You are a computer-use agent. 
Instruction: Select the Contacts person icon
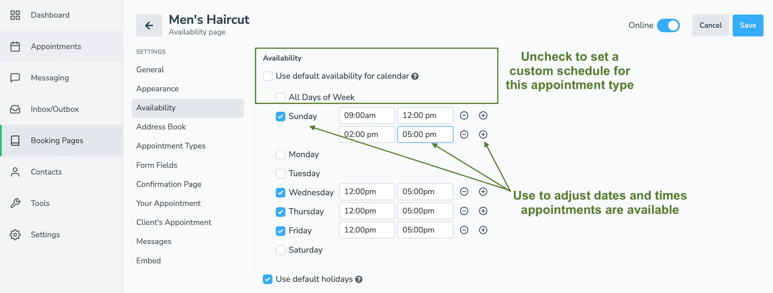coord(15,171)
